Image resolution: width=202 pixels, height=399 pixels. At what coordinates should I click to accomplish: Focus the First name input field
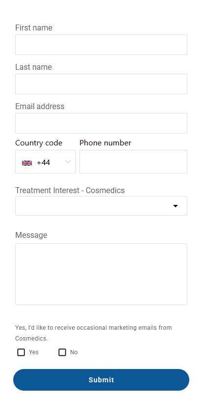pyautogui.click(x=101, y=45)
